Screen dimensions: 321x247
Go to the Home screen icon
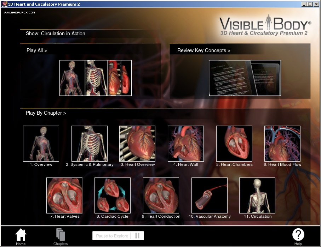21,235
